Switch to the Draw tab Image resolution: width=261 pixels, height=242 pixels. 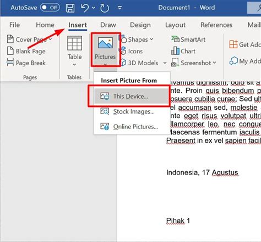click(108, 25)
